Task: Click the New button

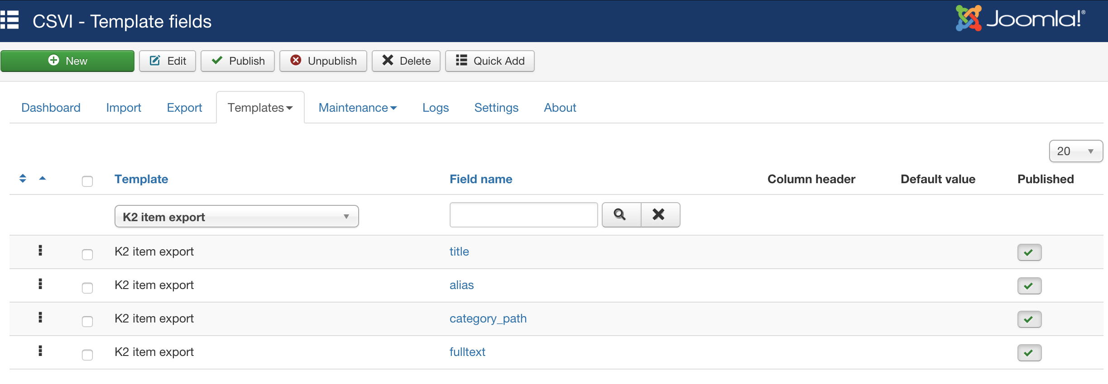Action: point(67,61)
